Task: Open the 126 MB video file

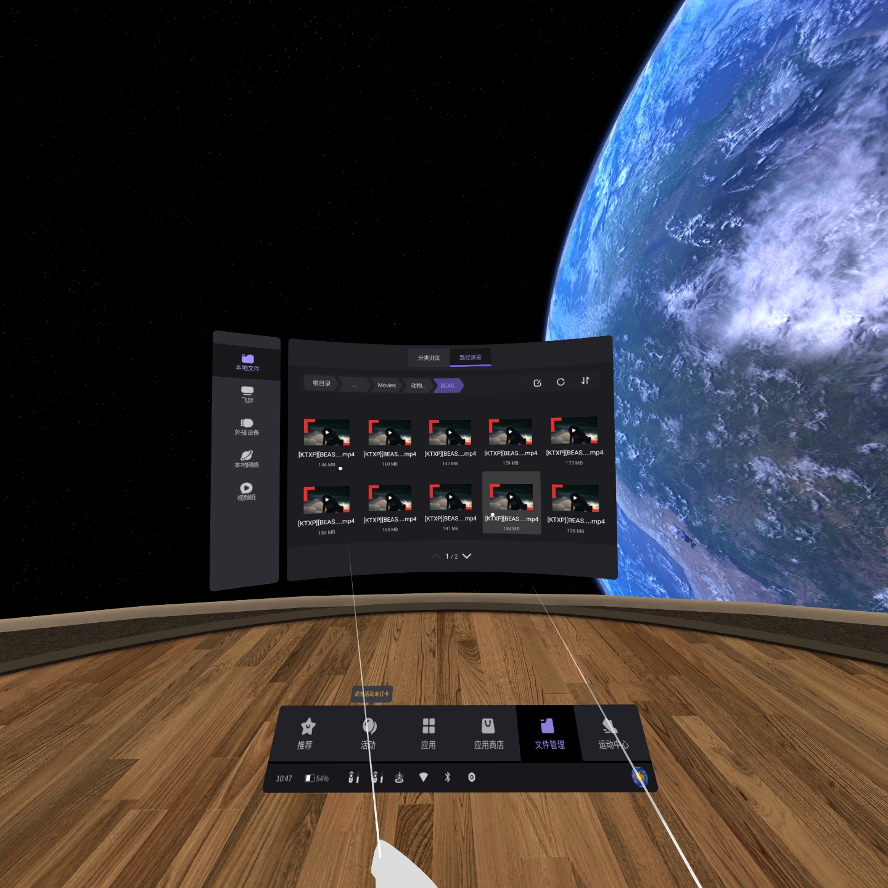Action: click(x=575, y=508)
